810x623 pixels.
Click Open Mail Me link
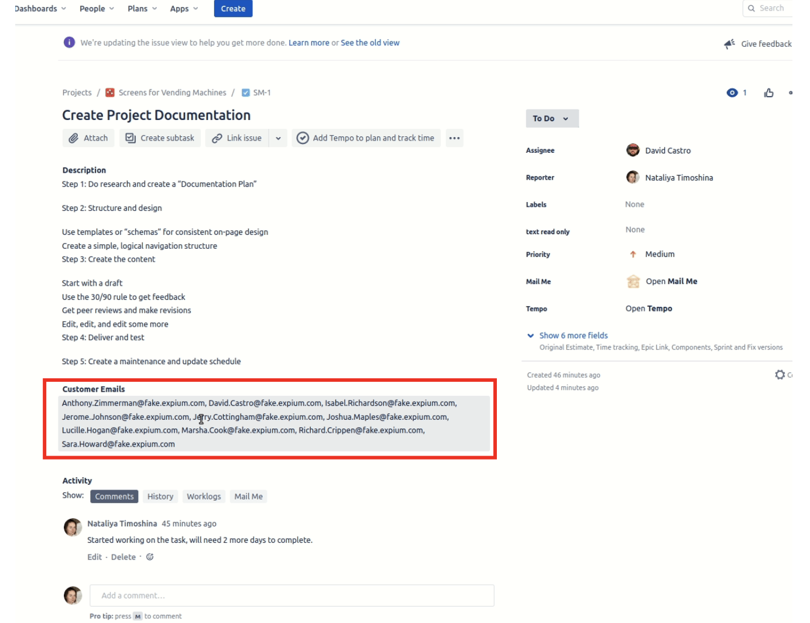click(671, 282)
